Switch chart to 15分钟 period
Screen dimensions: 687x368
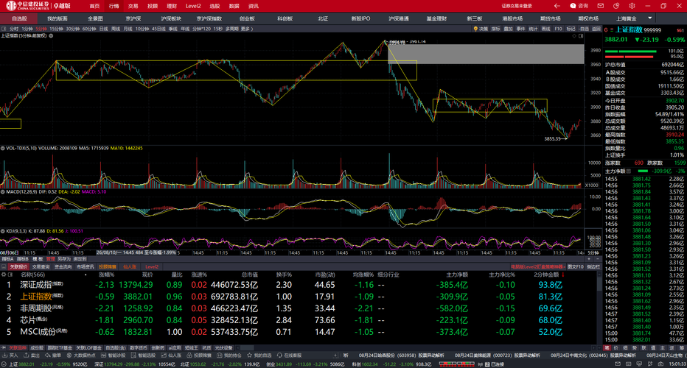[x=56, y=29]
